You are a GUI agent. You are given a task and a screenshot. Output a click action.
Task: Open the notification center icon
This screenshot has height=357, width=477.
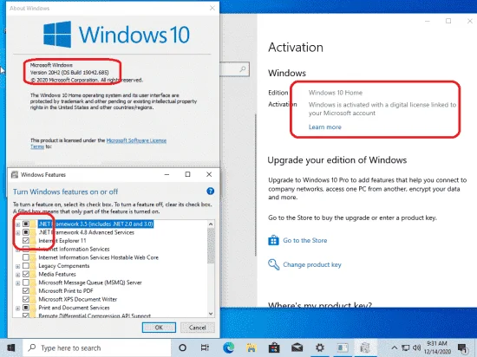point(462,348)
